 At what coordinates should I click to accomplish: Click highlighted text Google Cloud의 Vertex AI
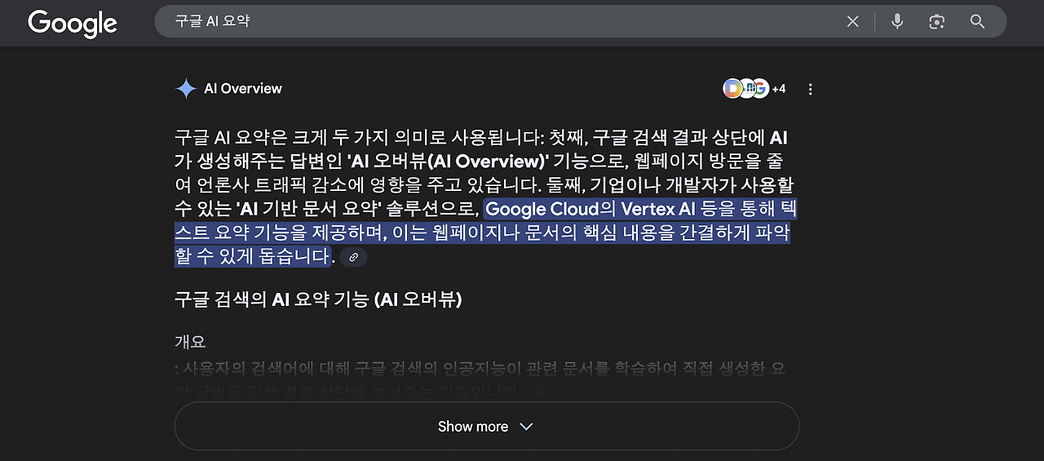(591, 209)
